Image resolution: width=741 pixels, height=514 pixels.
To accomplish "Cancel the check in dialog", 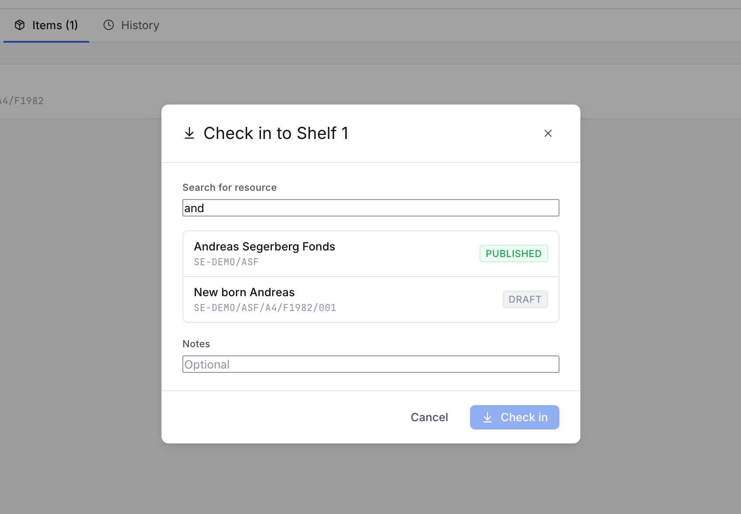I will click(429, 417).
